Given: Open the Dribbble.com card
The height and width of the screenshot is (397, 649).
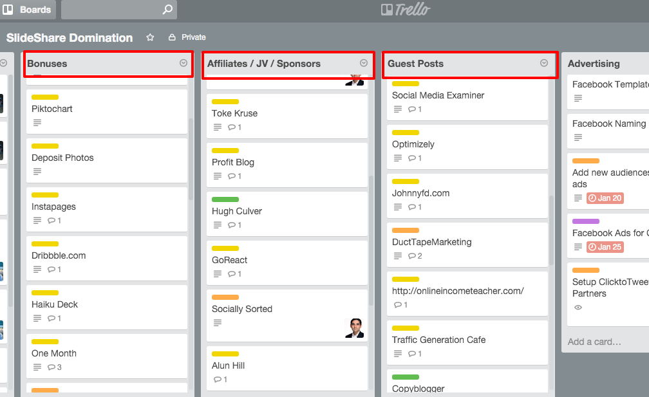Looking at the screenshot, I should (107, 258).
